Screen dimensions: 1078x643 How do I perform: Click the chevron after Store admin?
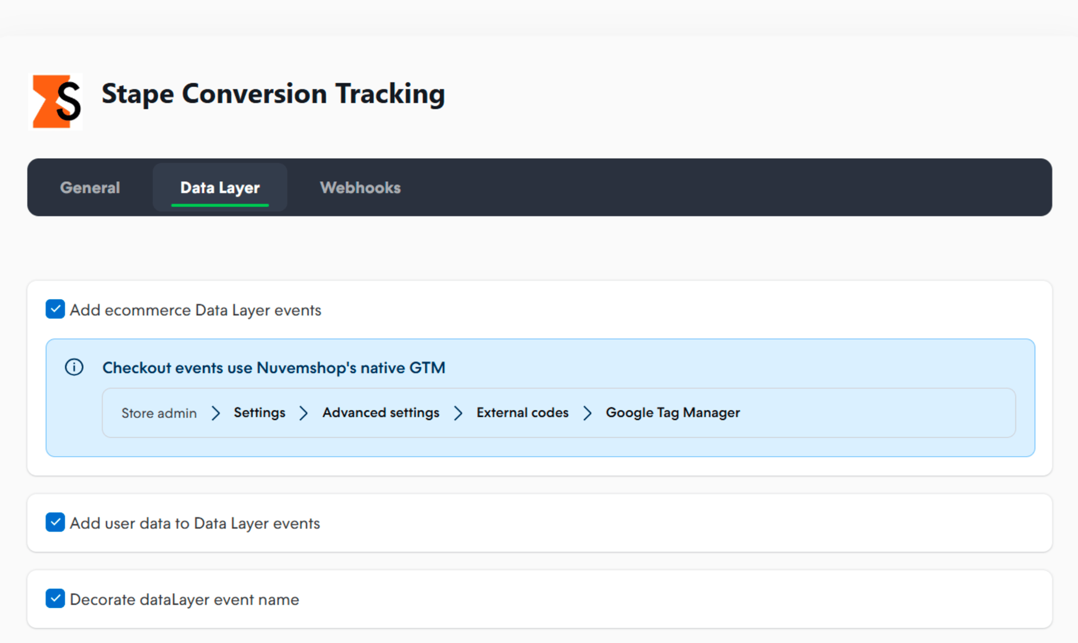point(216,413)
